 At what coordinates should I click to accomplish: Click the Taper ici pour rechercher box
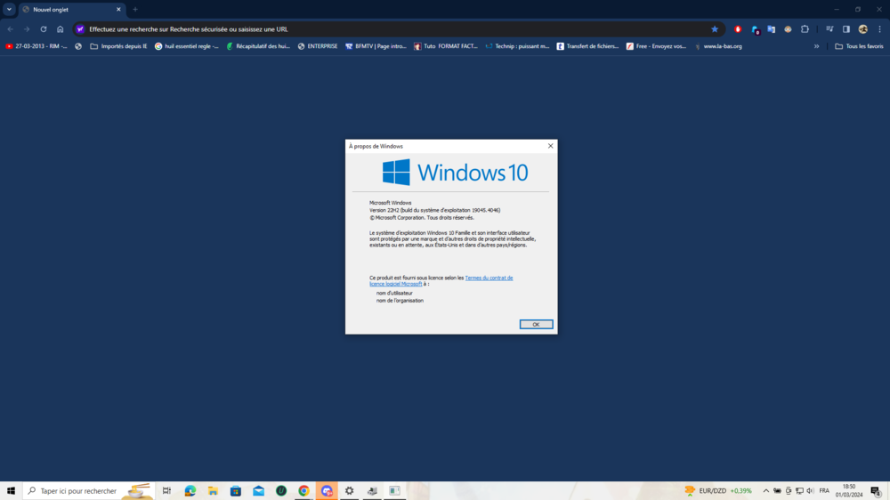pyautogui.click(x=89, y=490)
